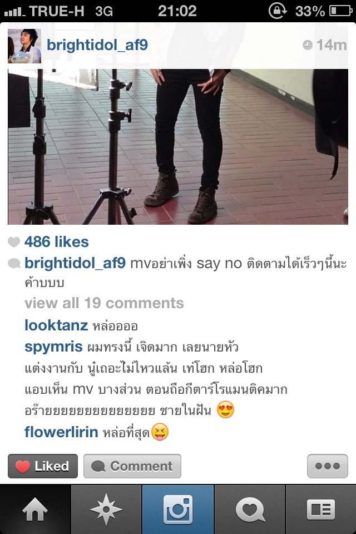Open the 486 likes list

[57, 242]
